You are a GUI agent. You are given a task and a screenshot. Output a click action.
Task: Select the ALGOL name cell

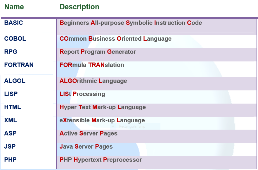(15, 81)
